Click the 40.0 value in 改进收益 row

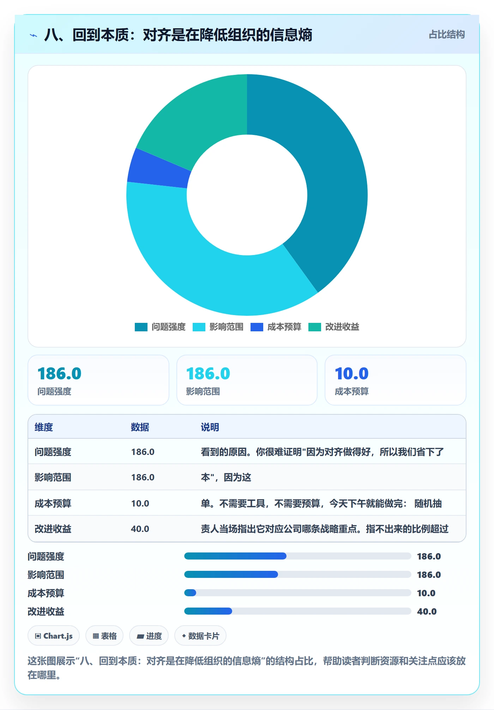140,529
